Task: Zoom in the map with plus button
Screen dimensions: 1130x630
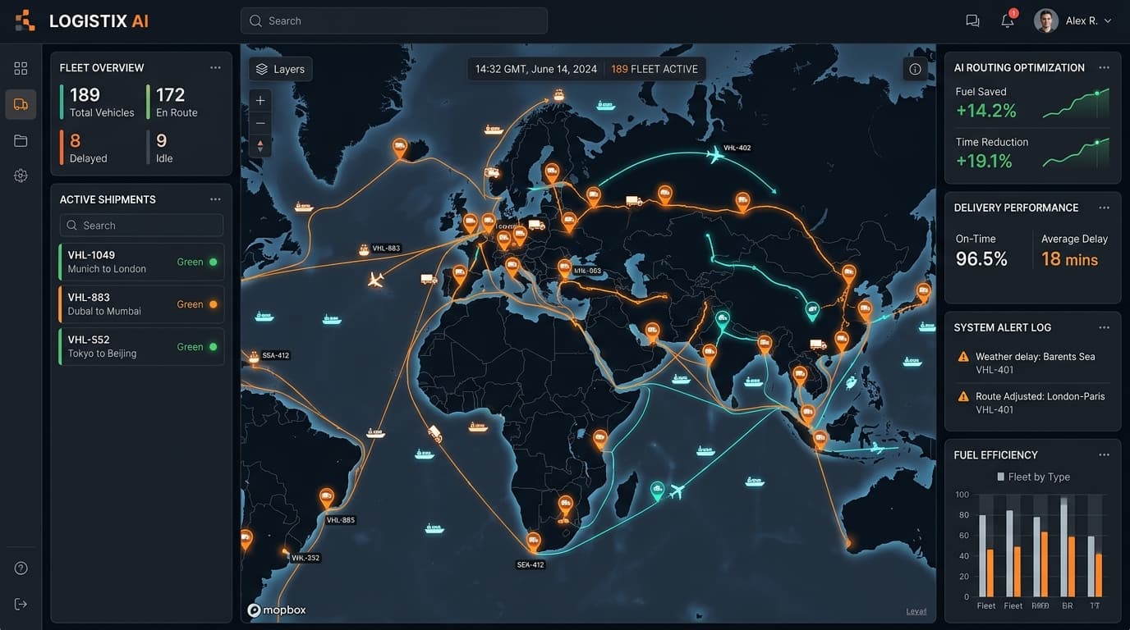Action: pyautogui.click(x=260, y=100)
